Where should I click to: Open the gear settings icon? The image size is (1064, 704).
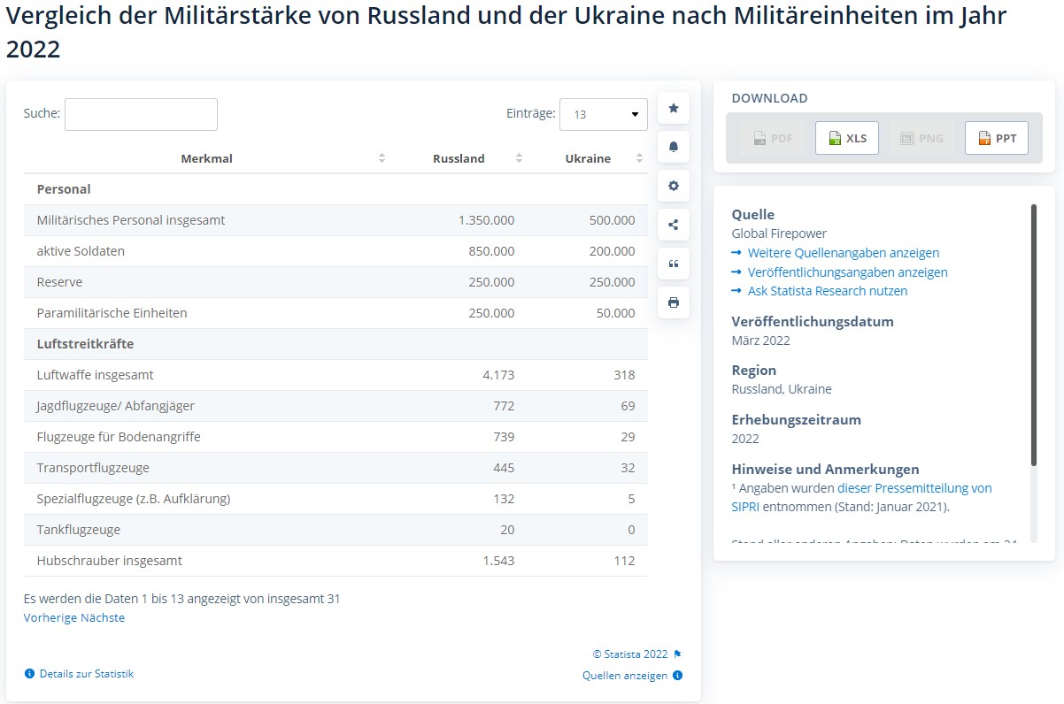674,186
